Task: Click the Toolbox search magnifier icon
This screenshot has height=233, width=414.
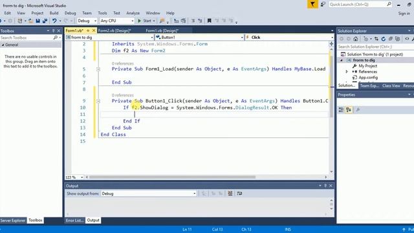Action: [55, 38]
